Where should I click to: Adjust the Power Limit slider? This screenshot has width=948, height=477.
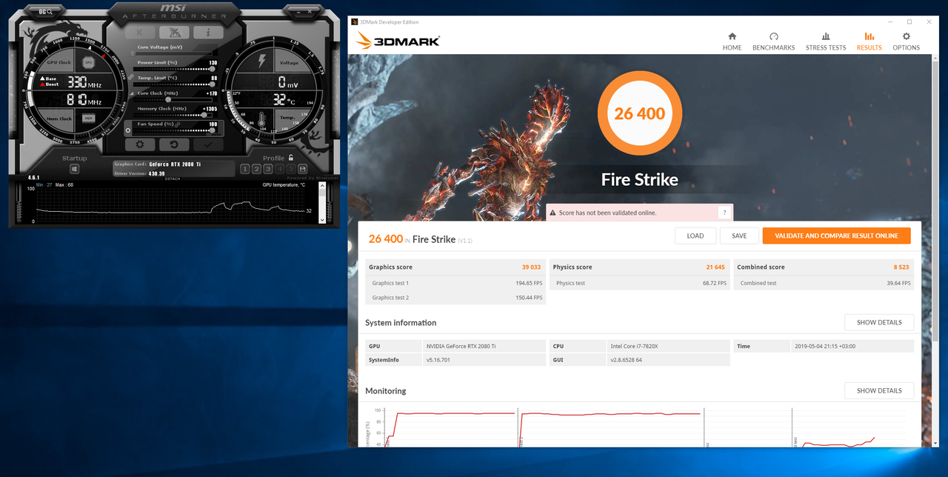point(173,70)
